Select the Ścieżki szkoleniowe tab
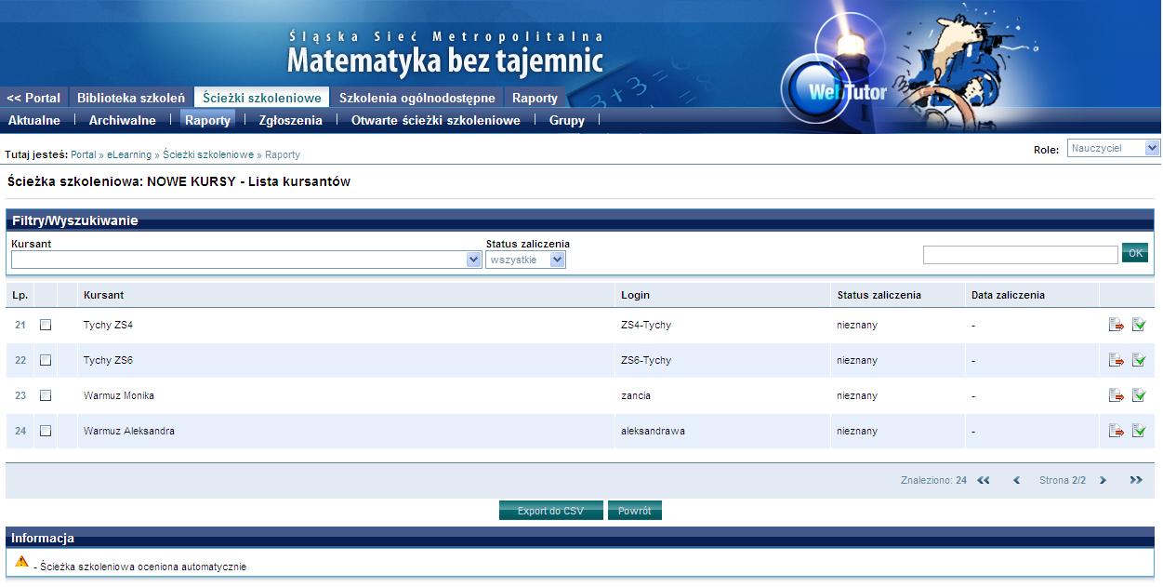Viewport: 1163px width, 587px height. click(x=262, y=98)
